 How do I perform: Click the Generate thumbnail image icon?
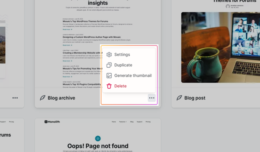point(109,76)
